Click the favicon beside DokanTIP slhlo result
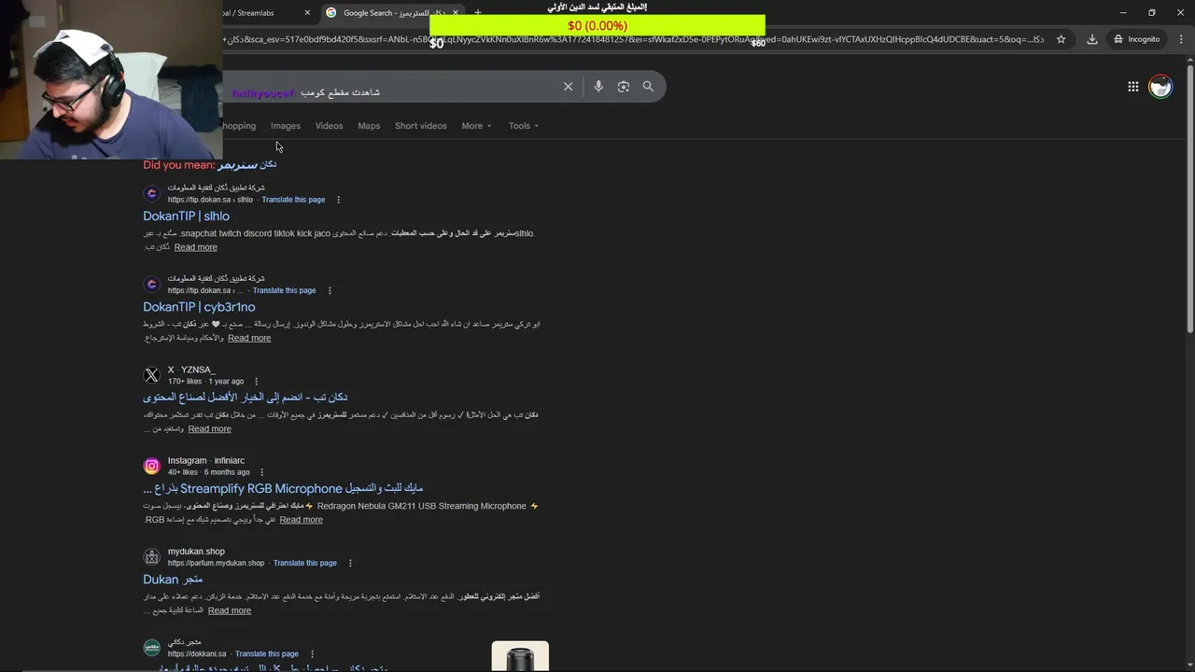 [151, 193]
